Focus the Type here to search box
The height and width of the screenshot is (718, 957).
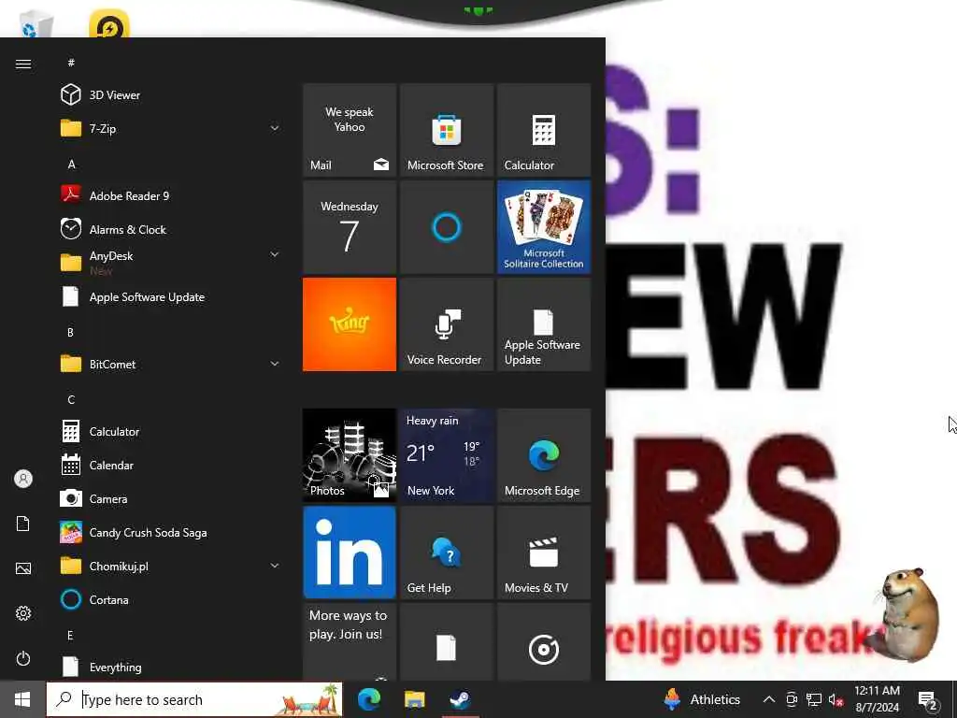[x=194, y=699]
